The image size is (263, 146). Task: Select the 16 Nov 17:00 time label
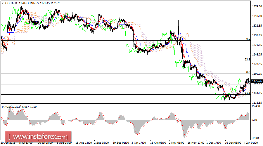pos(196,143)
